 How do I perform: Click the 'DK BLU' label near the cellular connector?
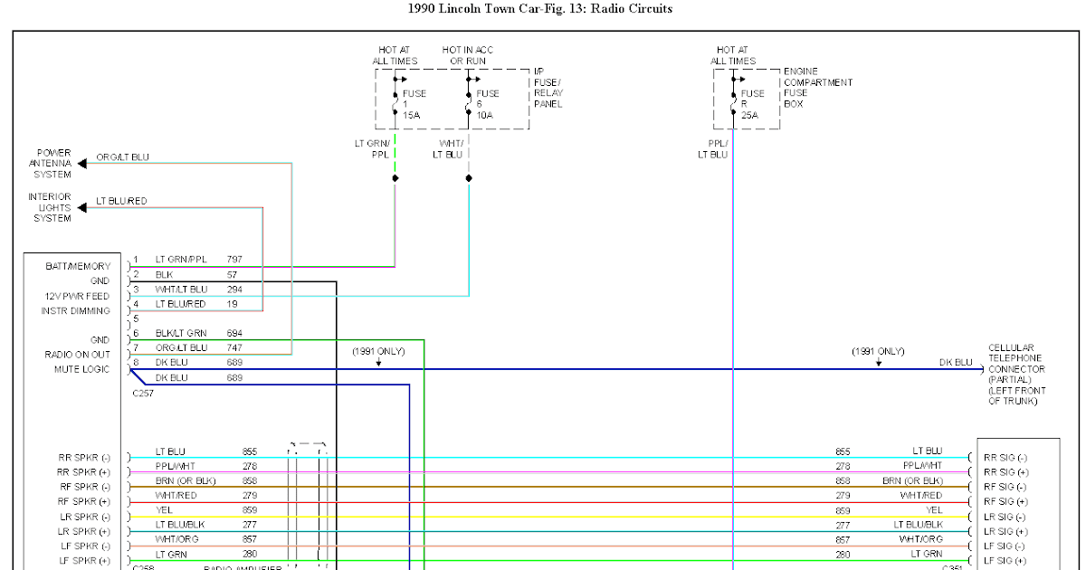956,362
